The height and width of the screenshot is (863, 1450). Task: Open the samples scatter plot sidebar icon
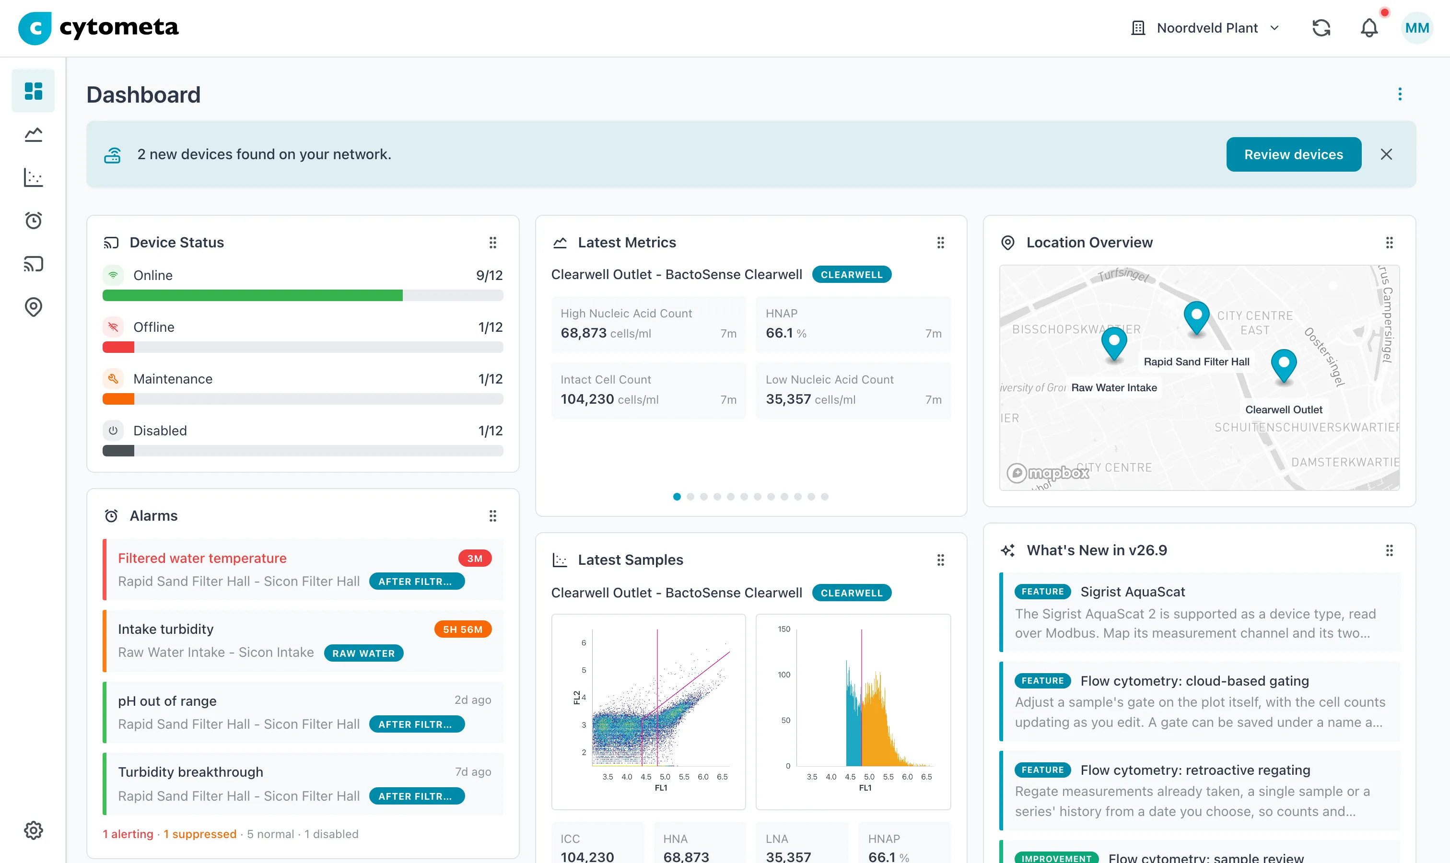tap(33, 177)
